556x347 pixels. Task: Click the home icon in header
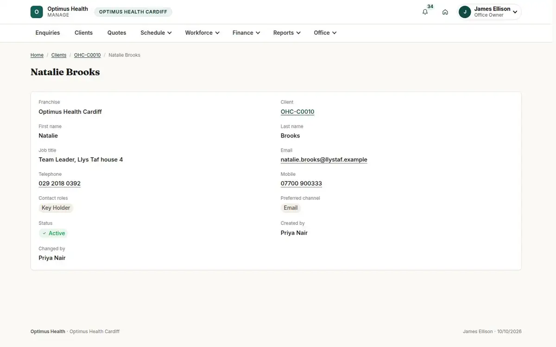(445, 12)
